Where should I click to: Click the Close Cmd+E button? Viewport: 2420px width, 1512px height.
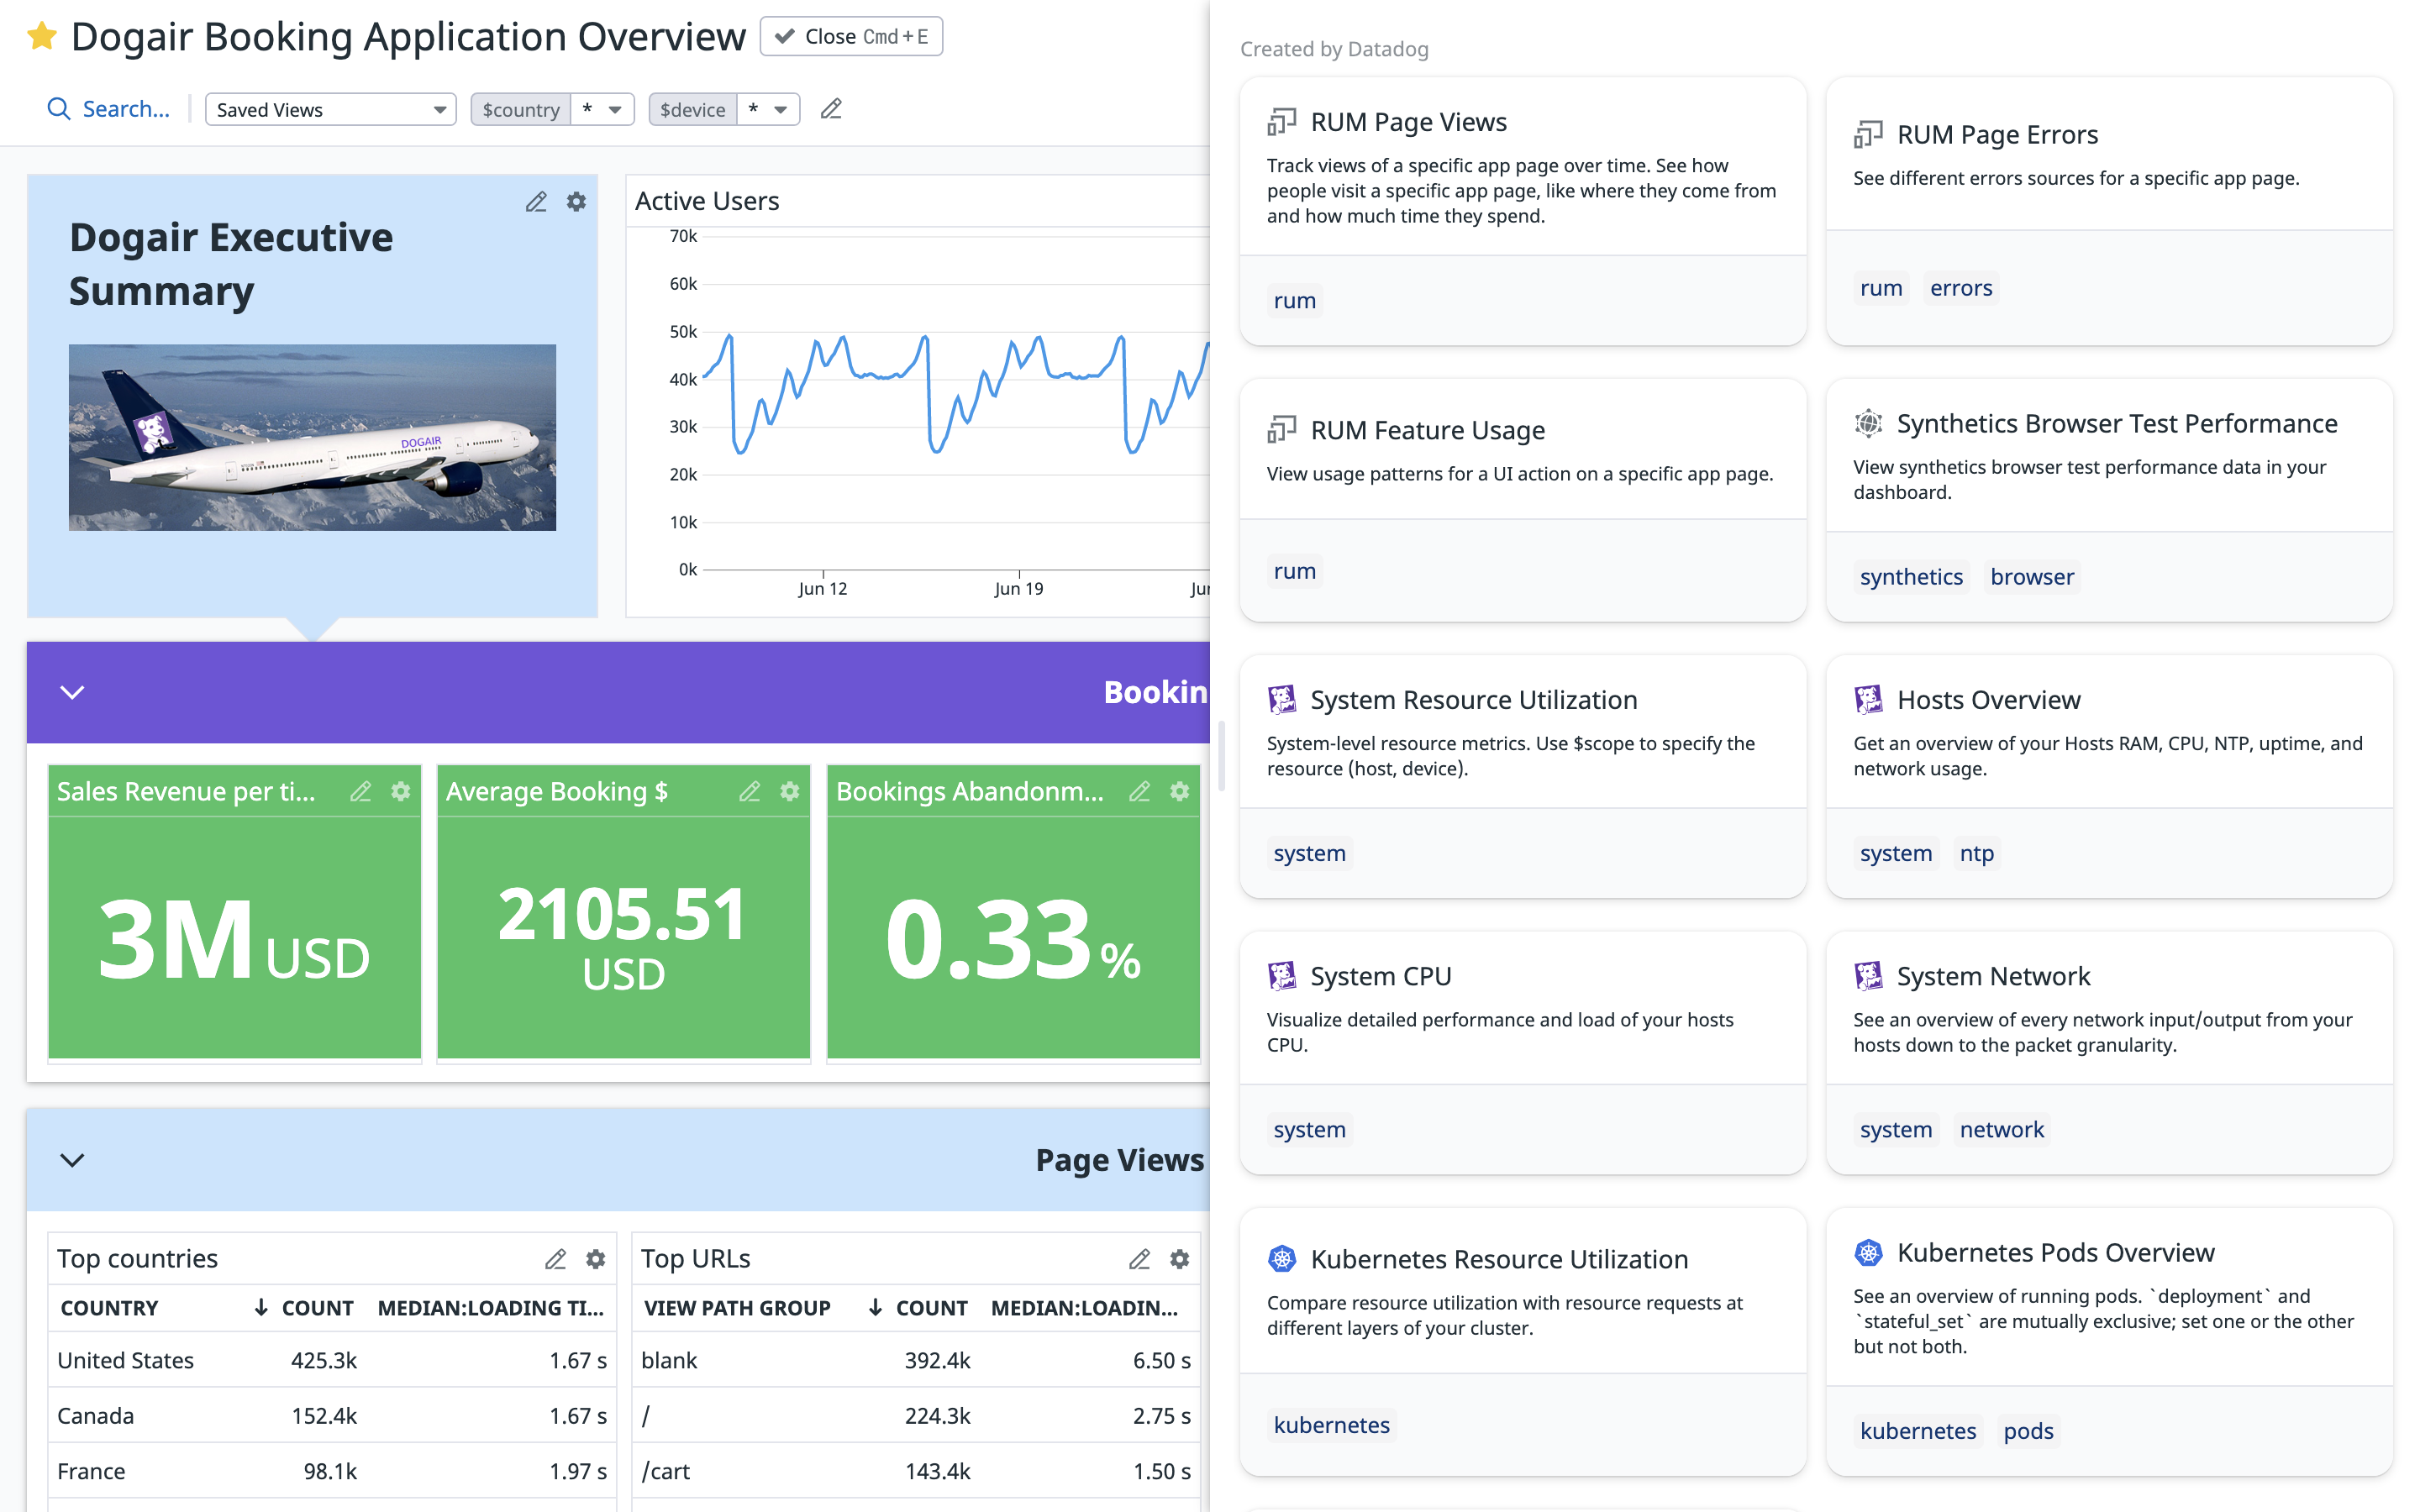pyautogui.click(x=851, y=36)
